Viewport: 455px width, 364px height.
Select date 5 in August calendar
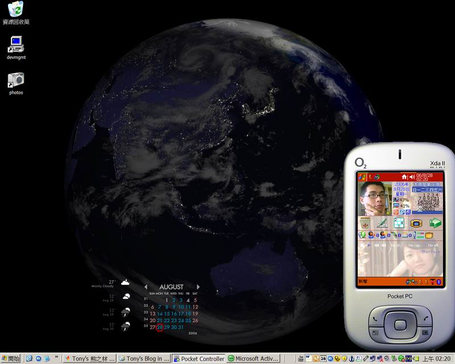(x=195, y=300)
